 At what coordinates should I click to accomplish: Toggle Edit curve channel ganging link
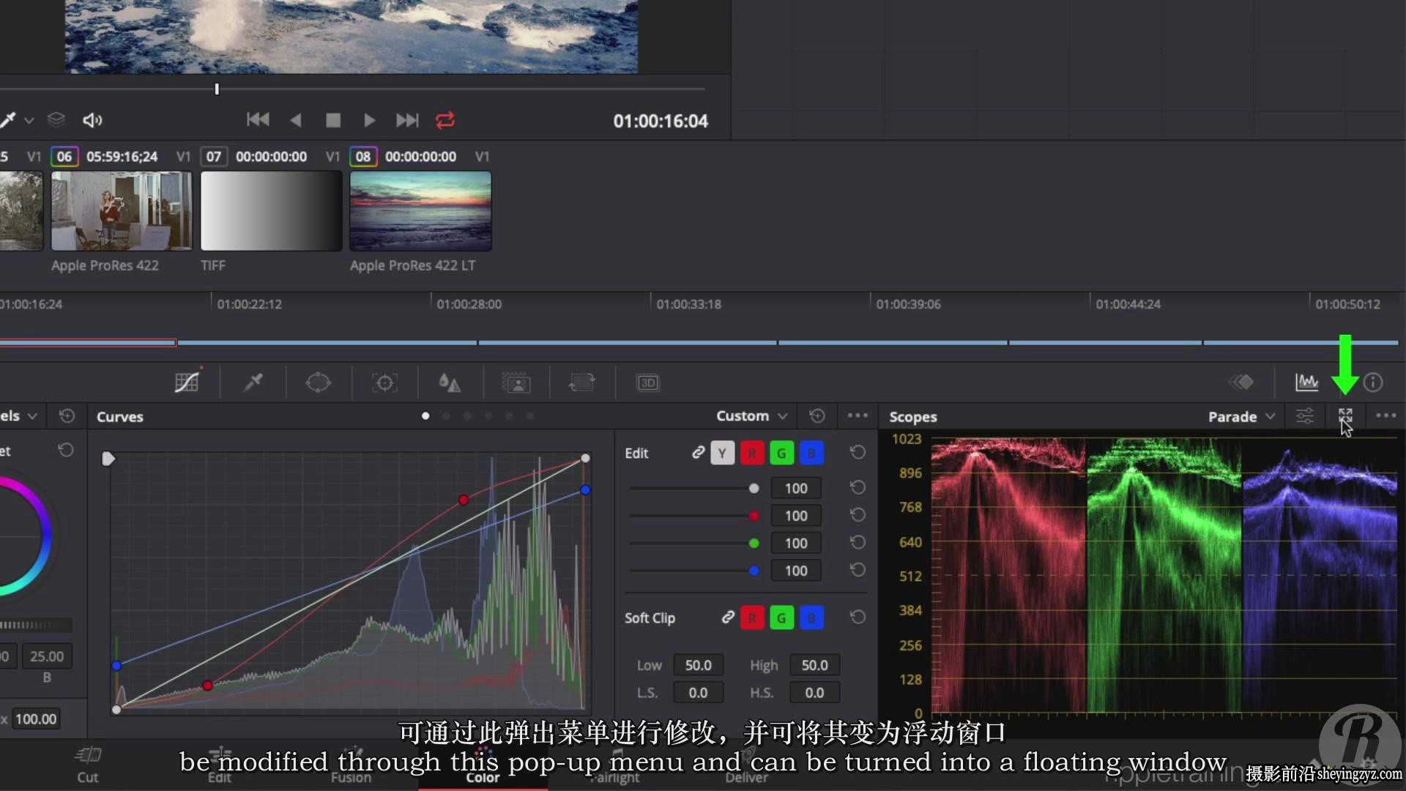pyautogui.click(x=698, y=453)
